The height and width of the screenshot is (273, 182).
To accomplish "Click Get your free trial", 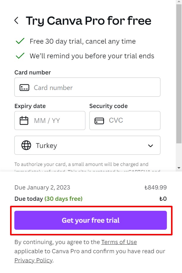I will click(91, 220).
